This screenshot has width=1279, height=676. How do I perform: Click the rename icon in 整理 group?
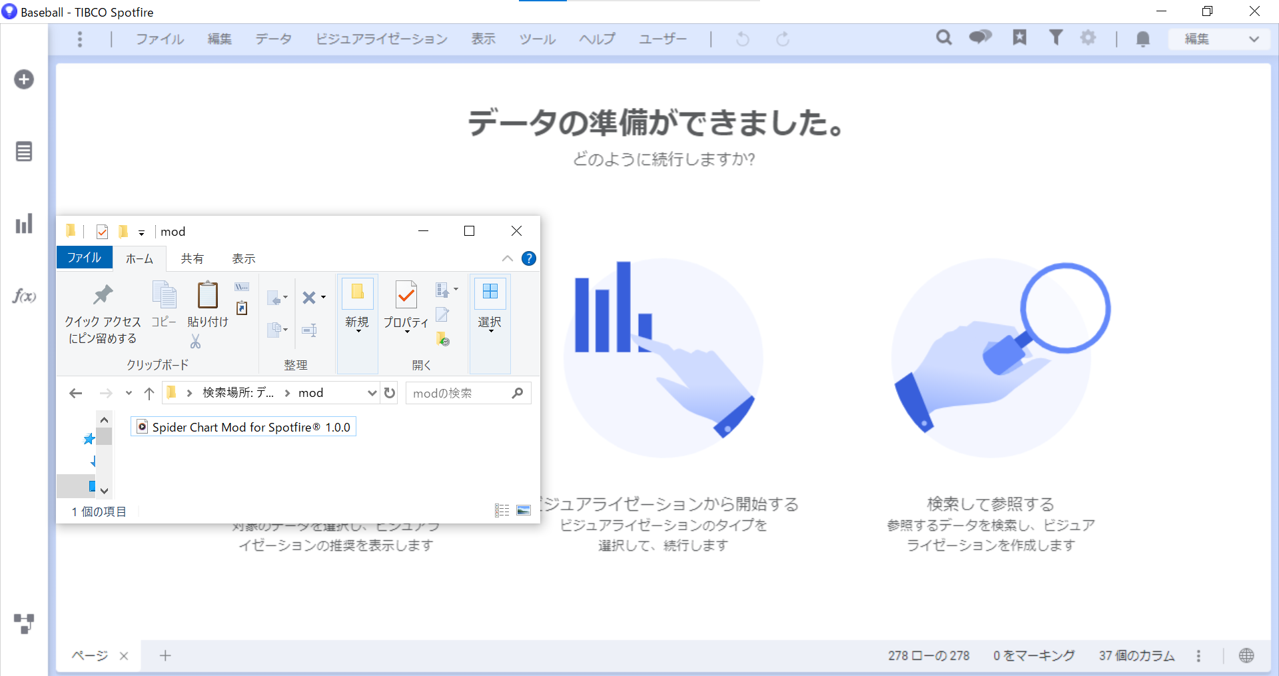(x=309, y=330)
